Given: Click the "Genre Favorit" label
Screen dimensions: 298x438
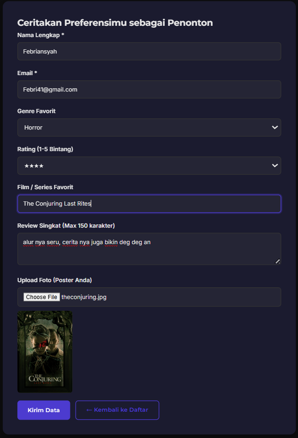Looking at the screenshot, I should click(36, 111).
